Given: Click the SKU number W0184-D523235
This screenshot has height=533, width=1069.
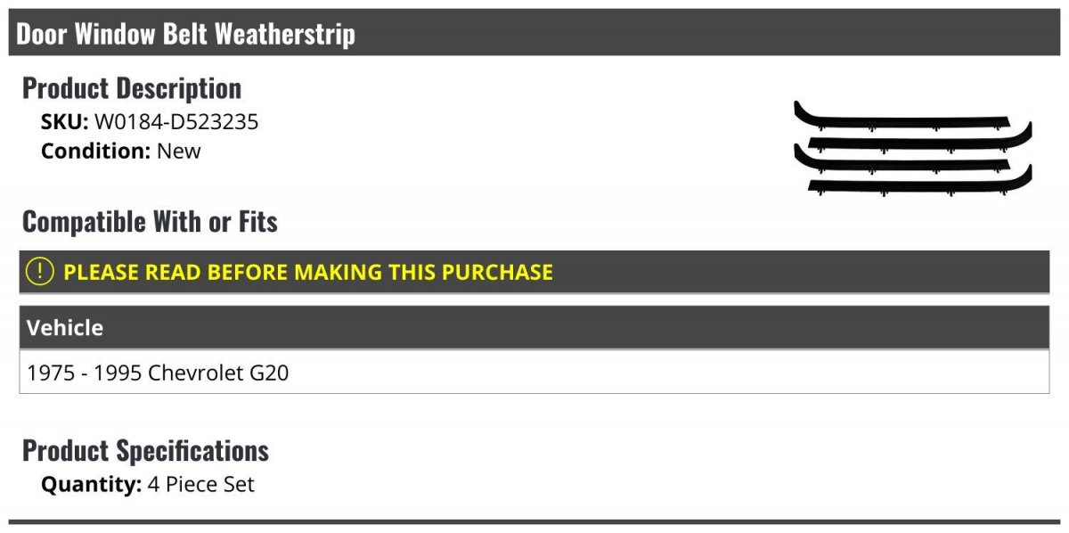Looking at the screenshot, I should click(x=176, y=122).
